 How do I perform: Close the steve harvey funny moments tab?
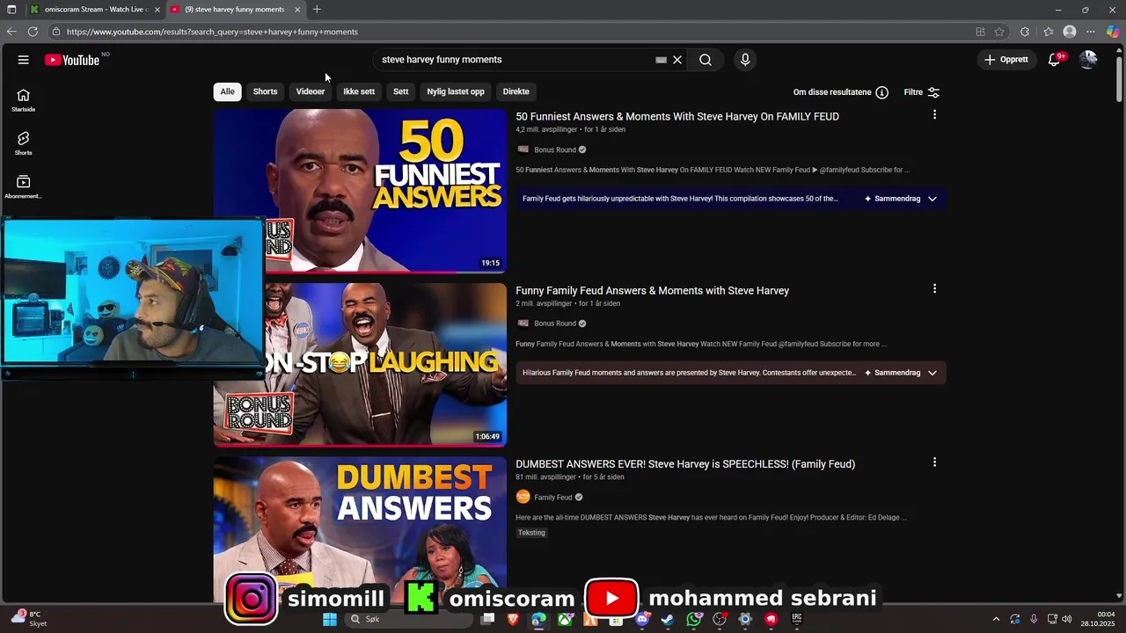tap(297, 10)
